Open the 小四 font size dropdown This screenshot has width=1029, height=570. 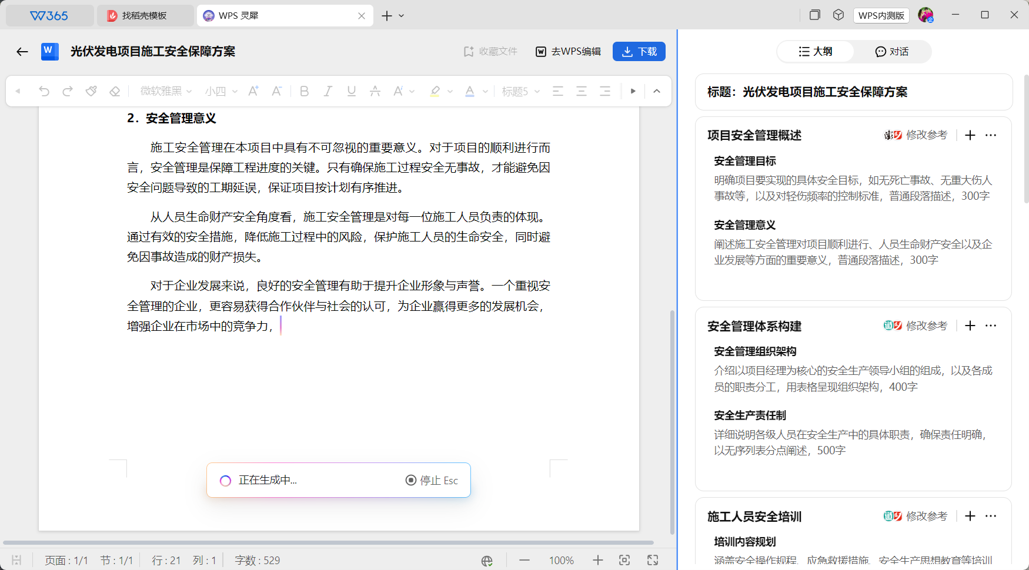(x=221, y=91)
